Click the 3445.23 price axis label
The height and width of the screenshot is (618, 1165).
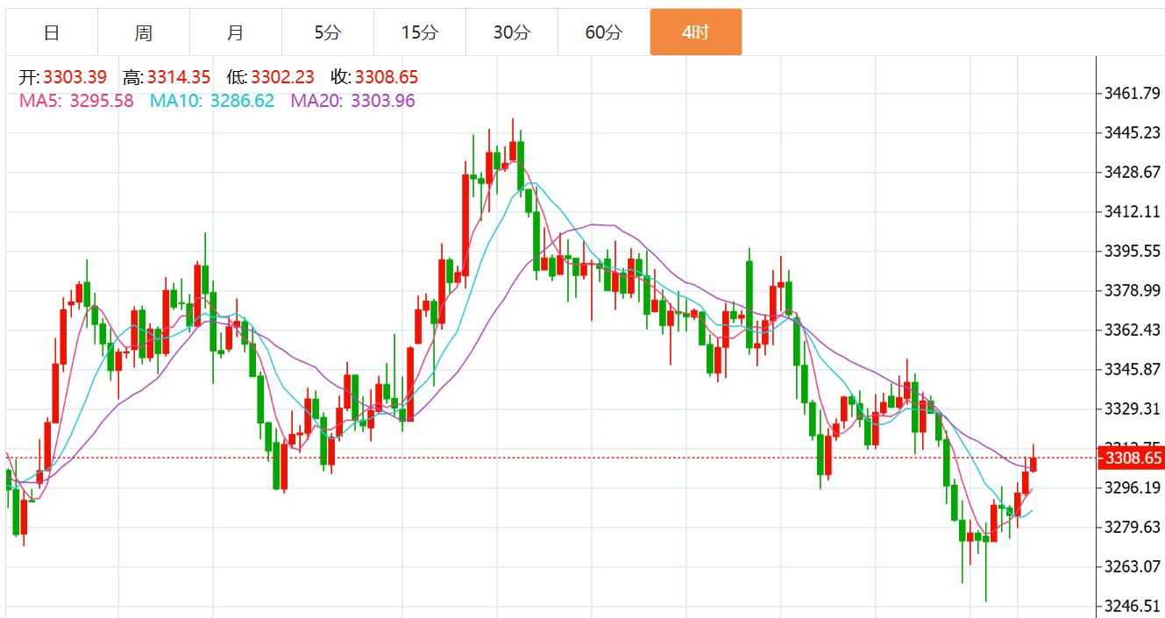pyautogui.click(x=1133, y=132)
